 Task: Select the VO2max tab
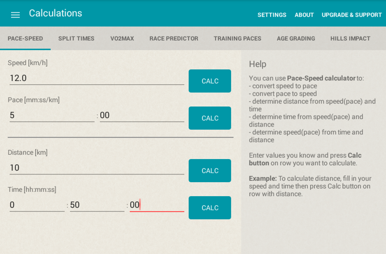[x=122, y=39]
